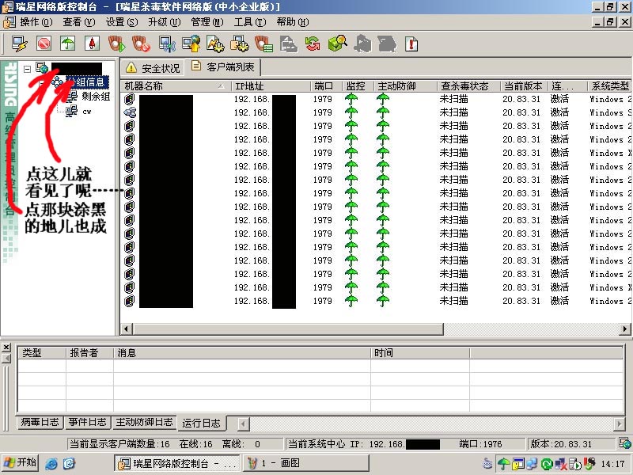Click the computer with upload arrow icon
Screen dimensions: 633x475
(x=191, y=43)
